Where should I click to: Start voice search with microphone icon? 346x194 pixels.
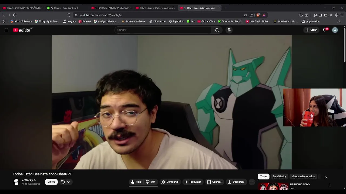point(229,30)
